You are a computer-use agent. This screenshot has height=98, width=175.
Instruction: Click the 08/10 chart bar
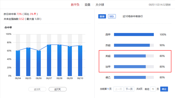tap(80, 61)
